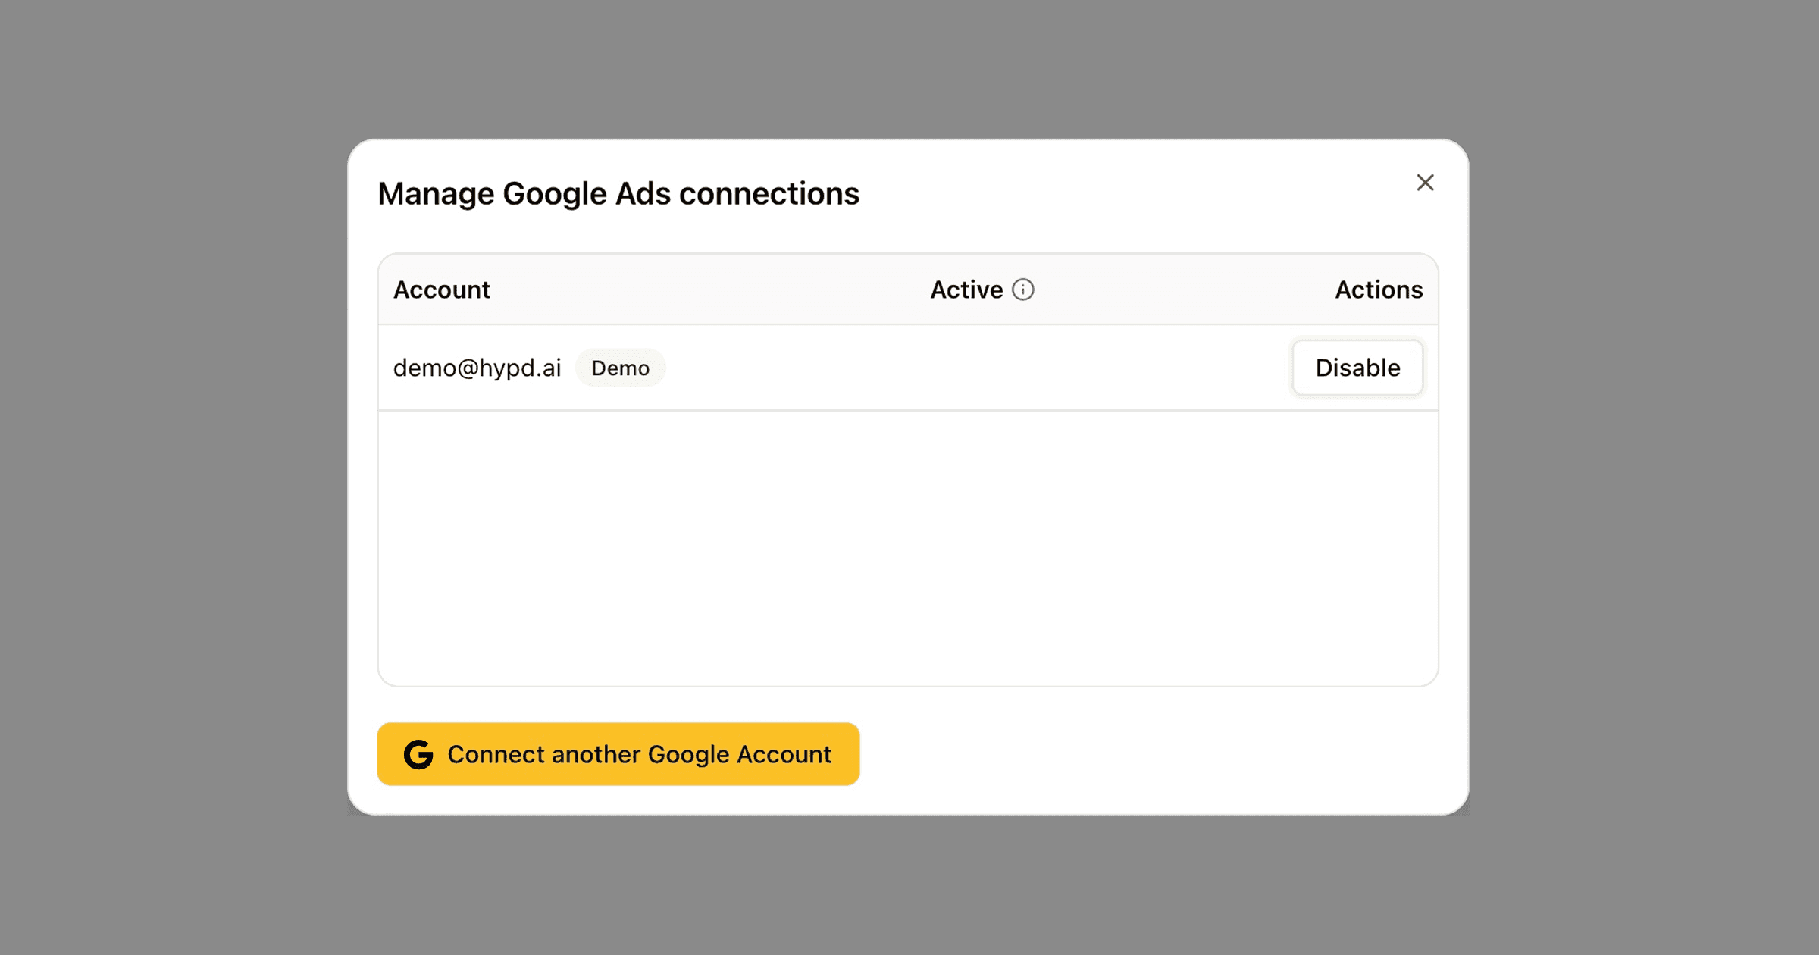
Task: Click the Google G logo icon
Action: tap(418, 754)
